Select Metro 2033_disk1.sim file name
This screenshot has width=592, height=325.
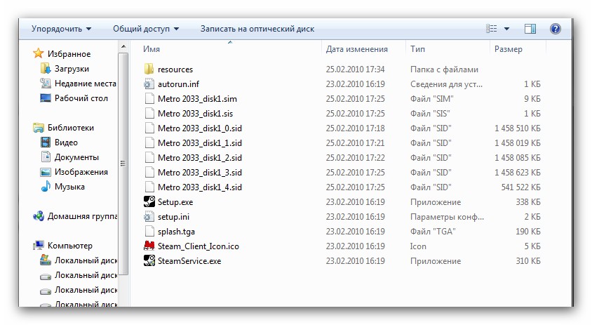198,99
